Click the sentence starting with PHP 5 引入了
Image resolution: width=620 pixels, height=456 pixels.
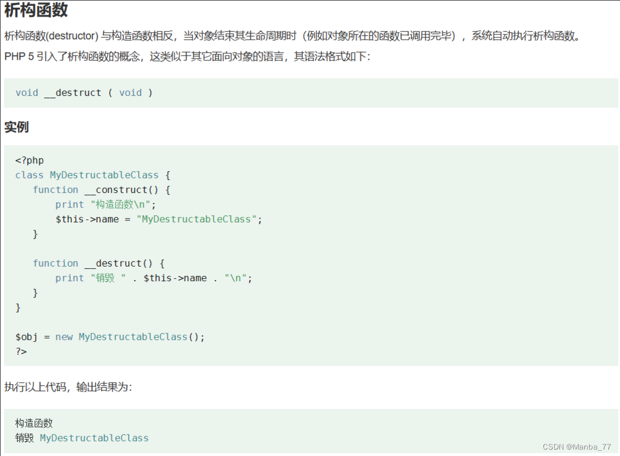[x=187, y=57]
